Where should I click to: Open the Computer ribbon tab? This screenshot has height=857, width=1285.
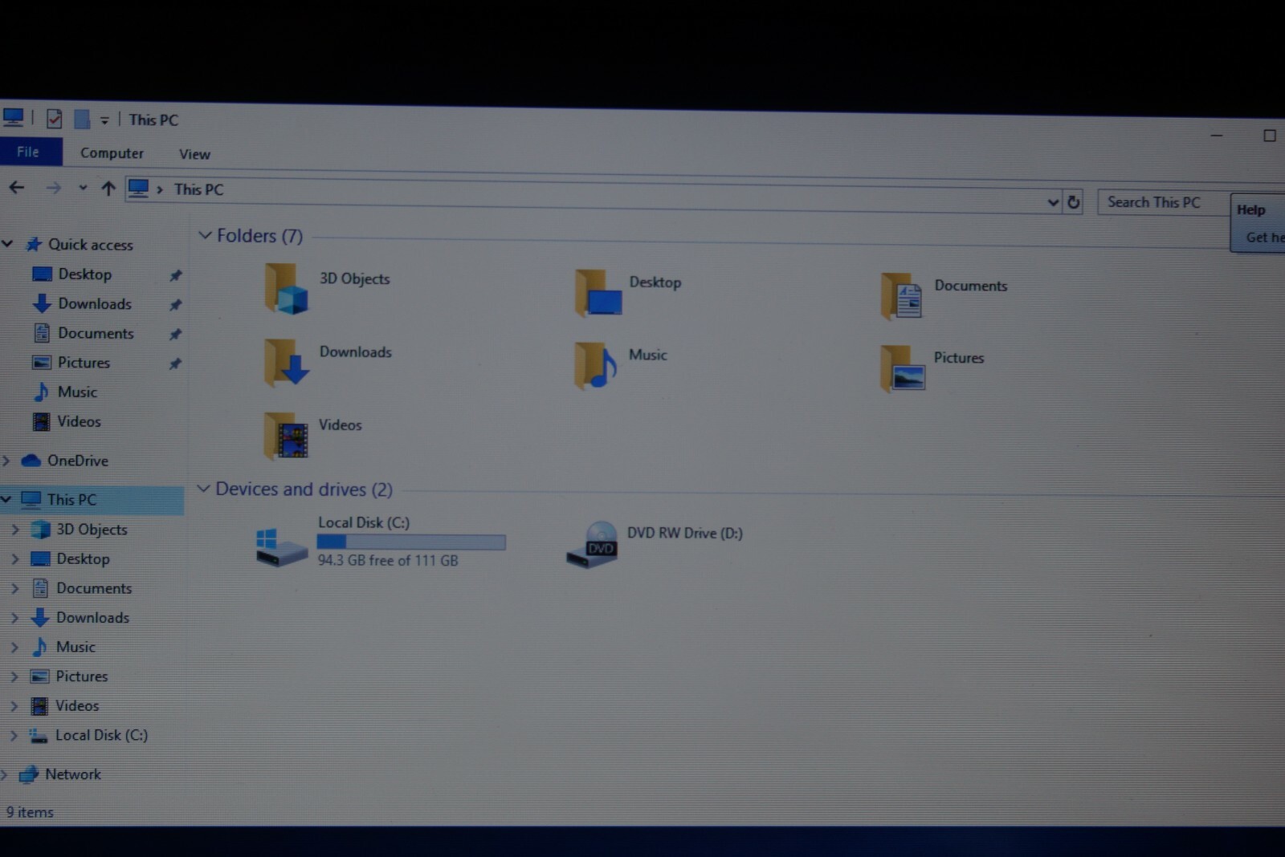click(x=112, y=153)
